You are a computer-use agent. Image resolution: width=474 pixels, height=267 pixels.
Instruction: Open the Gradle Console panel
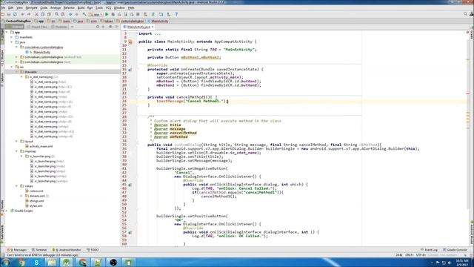click(455, 250)
